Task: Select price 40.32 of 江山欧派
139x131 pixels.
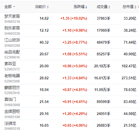Action: point(44,42)
